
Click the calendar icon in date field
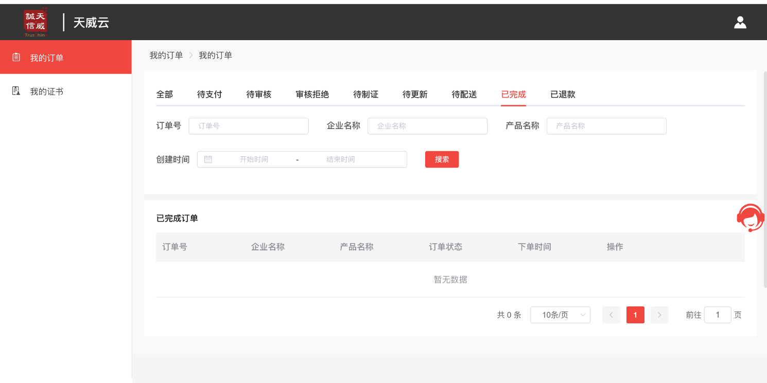pyautogui.click(x=208, y=159)
